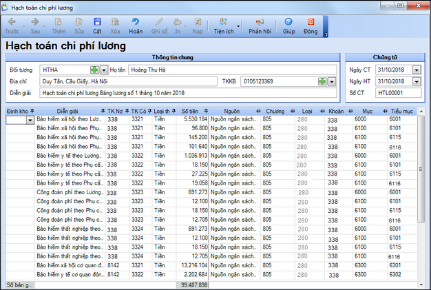
Task: Open Tiện ích dropdown arrow
Action: tap(238, 26)
